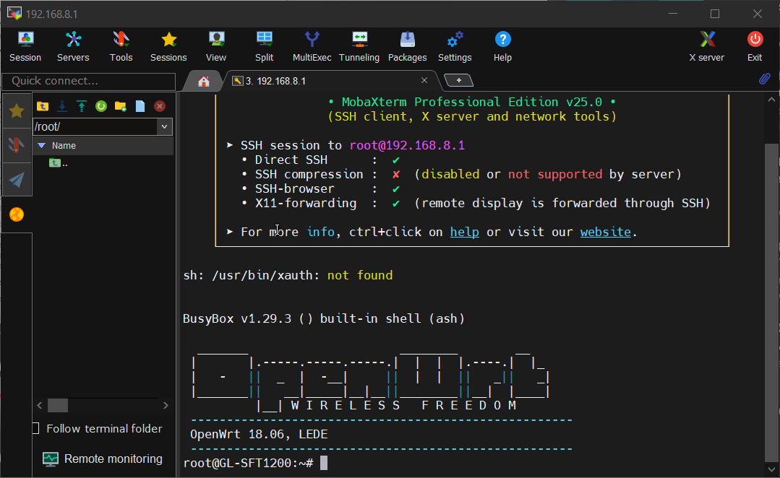Click the /root/ path field
The width and height of the screenshot is (780, 478).
tap(95, 126)
